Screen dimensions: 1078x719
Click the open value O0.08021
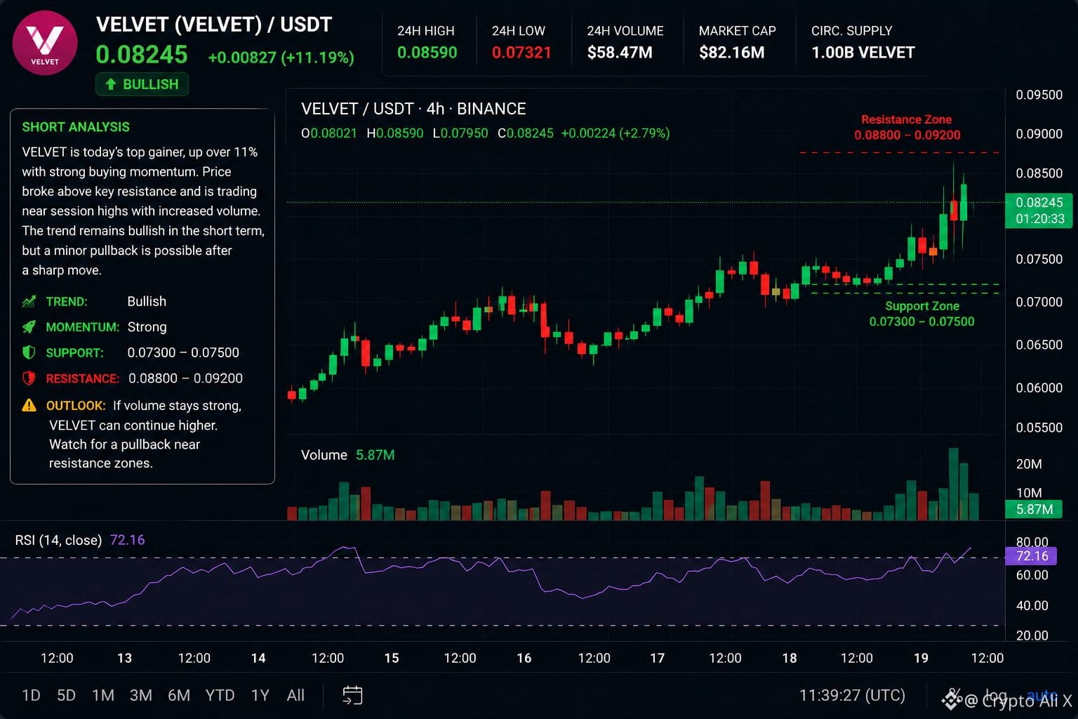click(329, 133)
